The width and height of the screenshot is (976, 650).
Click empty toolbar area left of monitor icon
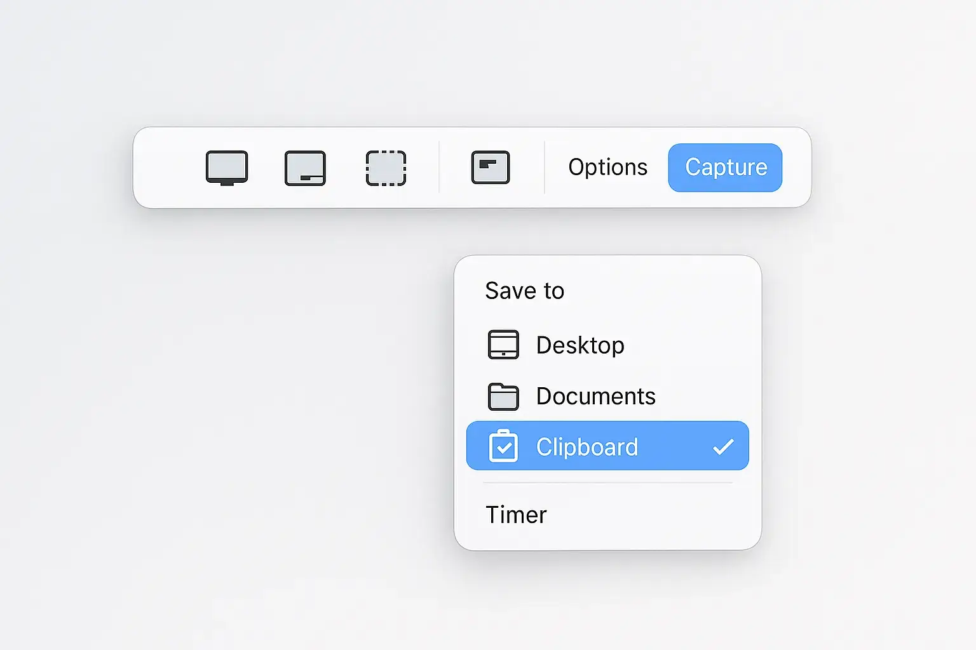tap(168, 168)
